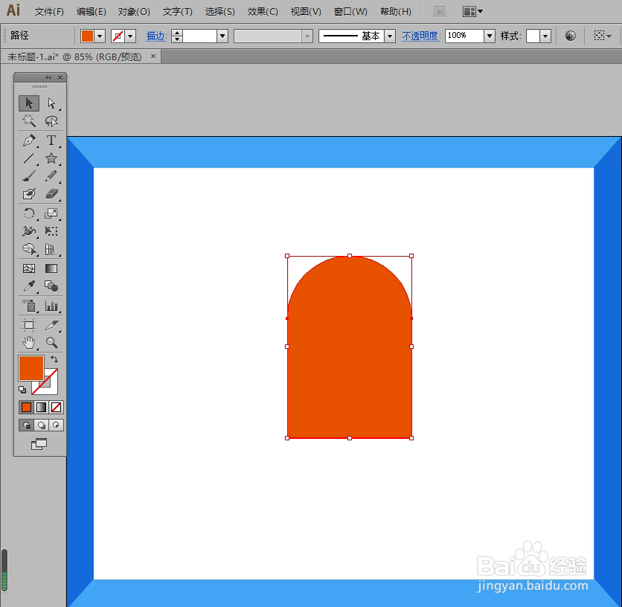This screenshot has width=622, height=607.
Task: Select the Eraser tool
Action: (51, 194)
